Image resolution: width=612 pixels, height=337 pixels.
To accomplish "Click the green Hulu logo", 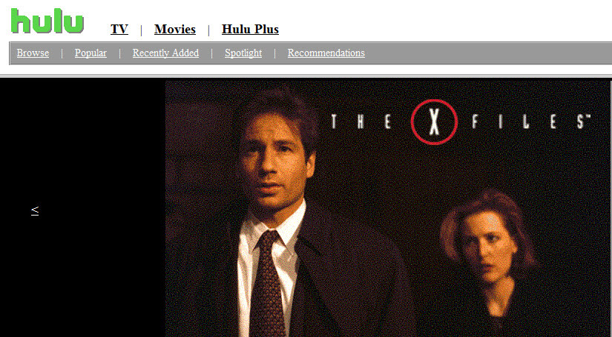I will (47, 21).
